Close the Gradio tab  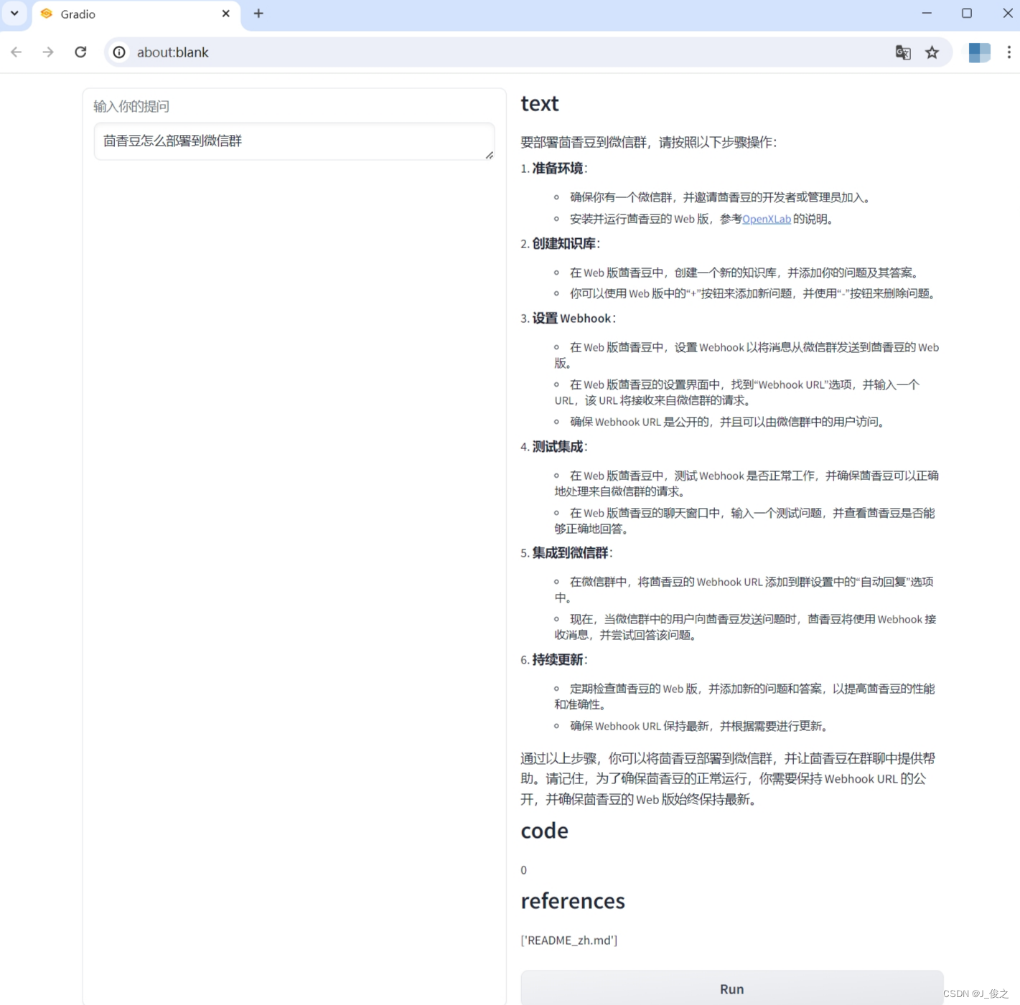(x=225, y=14)
